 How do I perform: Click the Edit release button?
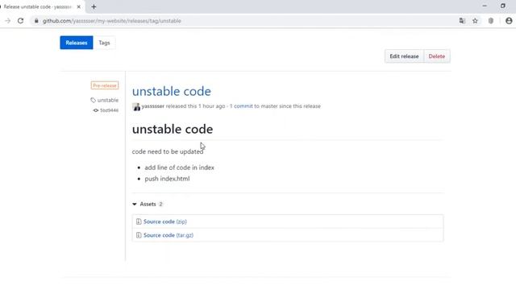pyautogui.click(x=404, y=56)
